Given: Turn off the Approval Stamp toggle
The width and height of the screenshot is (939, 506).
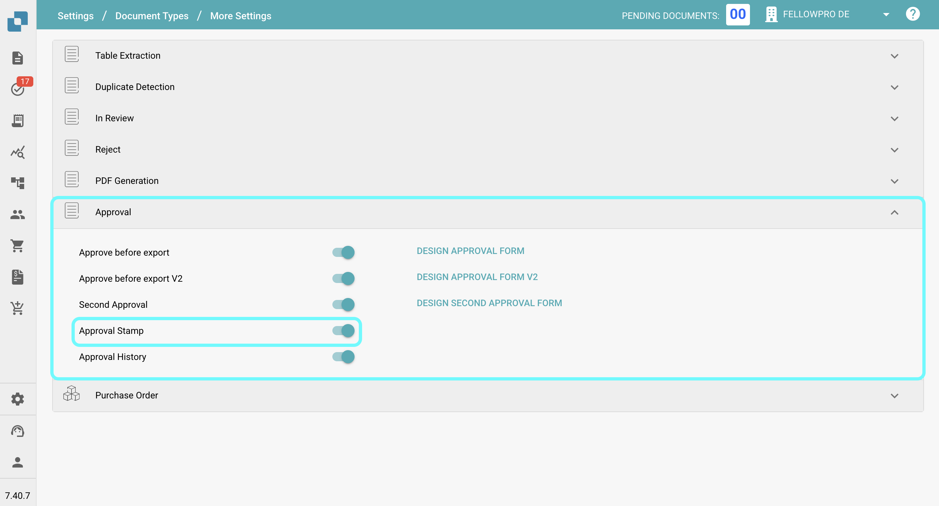Looking at the screenshot, I should (x=343, y=331).
